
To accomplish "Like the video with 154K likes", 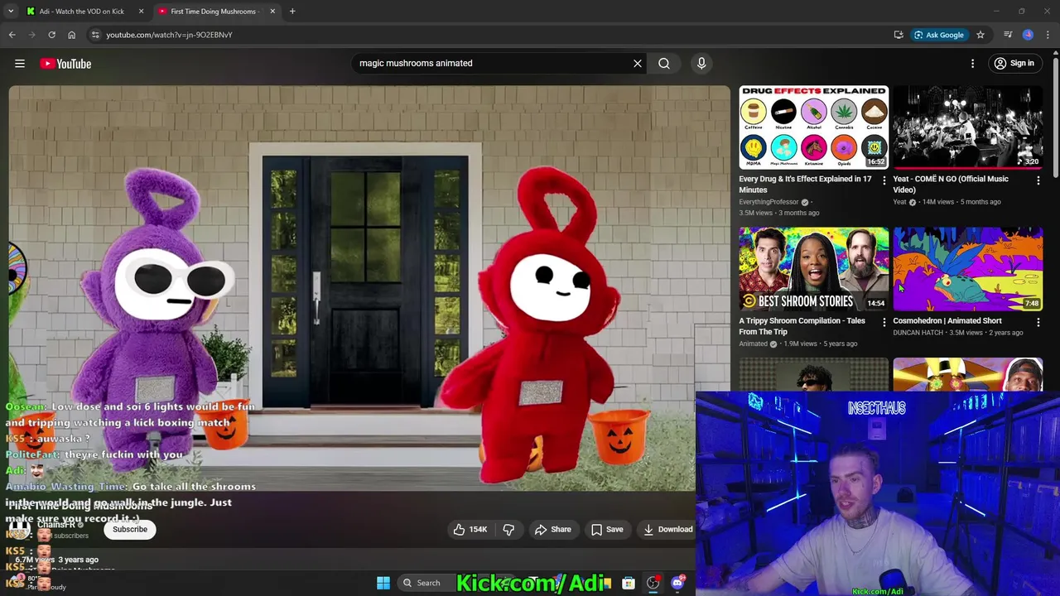I will pos(470,530).
